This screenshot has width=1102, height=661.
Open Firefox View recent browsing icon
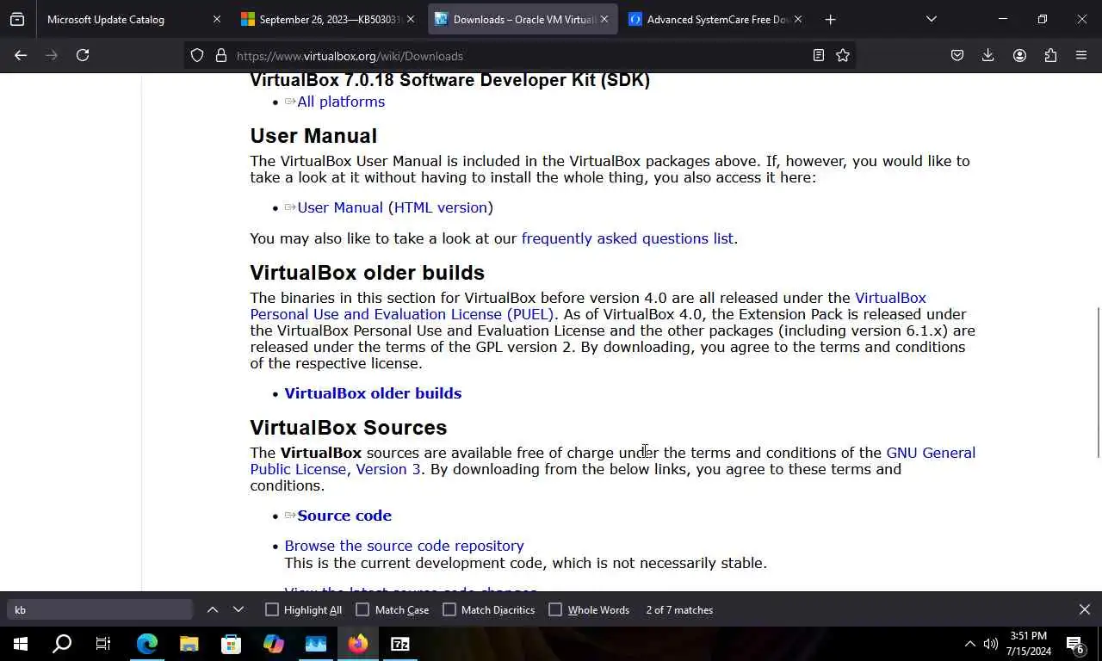17,19
